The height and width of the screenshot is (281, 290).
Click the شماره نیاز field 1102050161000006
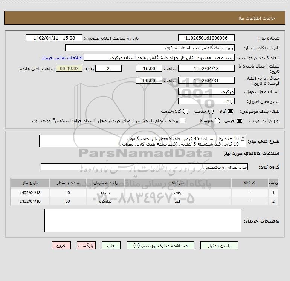coord(206,38)
